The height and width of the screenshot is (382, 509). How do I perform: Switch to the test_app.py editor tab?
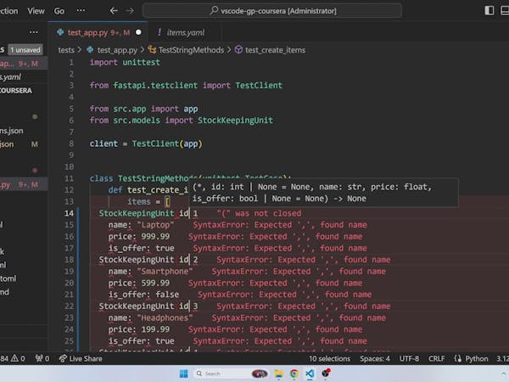point(98,32)
